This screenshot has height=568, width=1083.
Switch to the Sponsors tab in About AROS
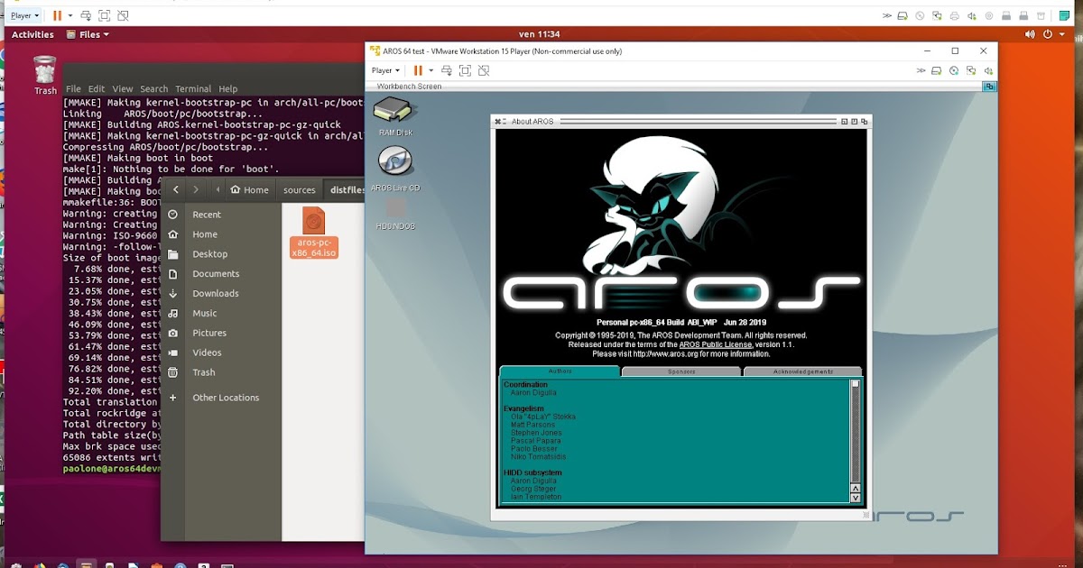681,371
